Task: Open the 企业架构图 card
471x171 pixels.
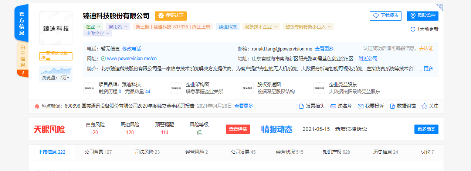Action: click(x=197, y=88)
